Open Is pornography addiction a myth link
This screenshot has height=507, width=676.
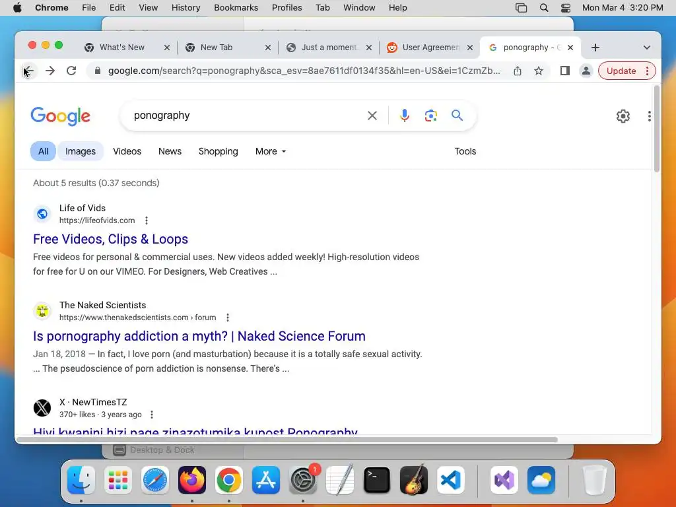coord(199,336)
